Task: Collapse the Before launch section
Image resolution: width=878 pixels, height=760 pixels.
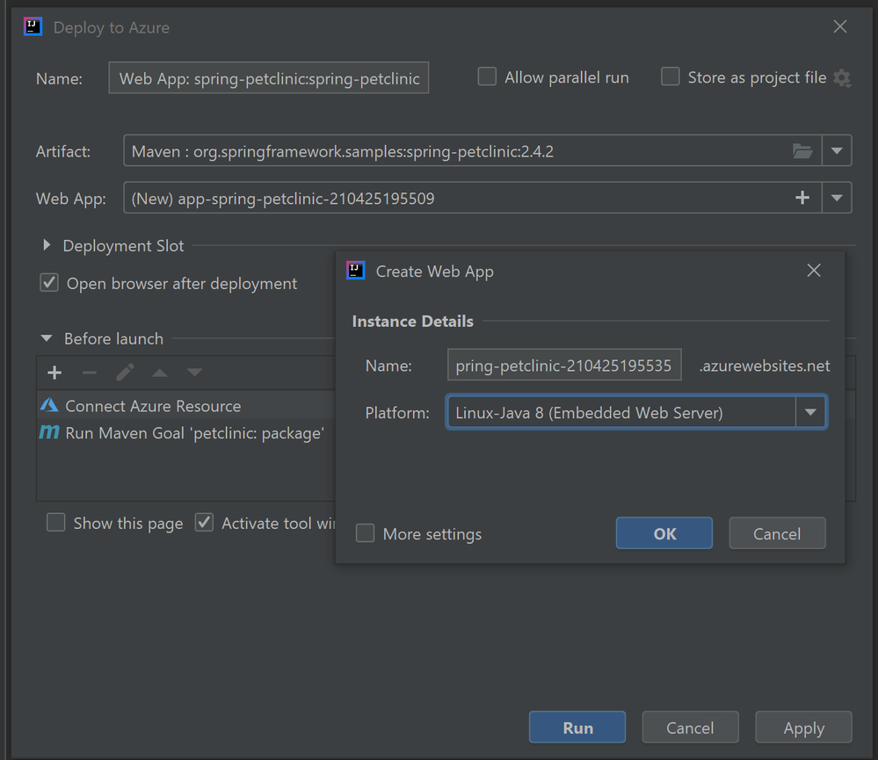Action: pos(47,338)
